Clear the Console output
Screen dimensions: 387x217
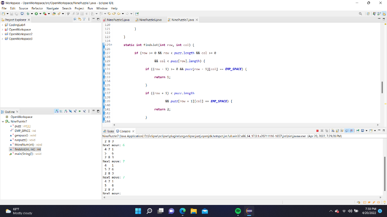click(x=333, y=130)
